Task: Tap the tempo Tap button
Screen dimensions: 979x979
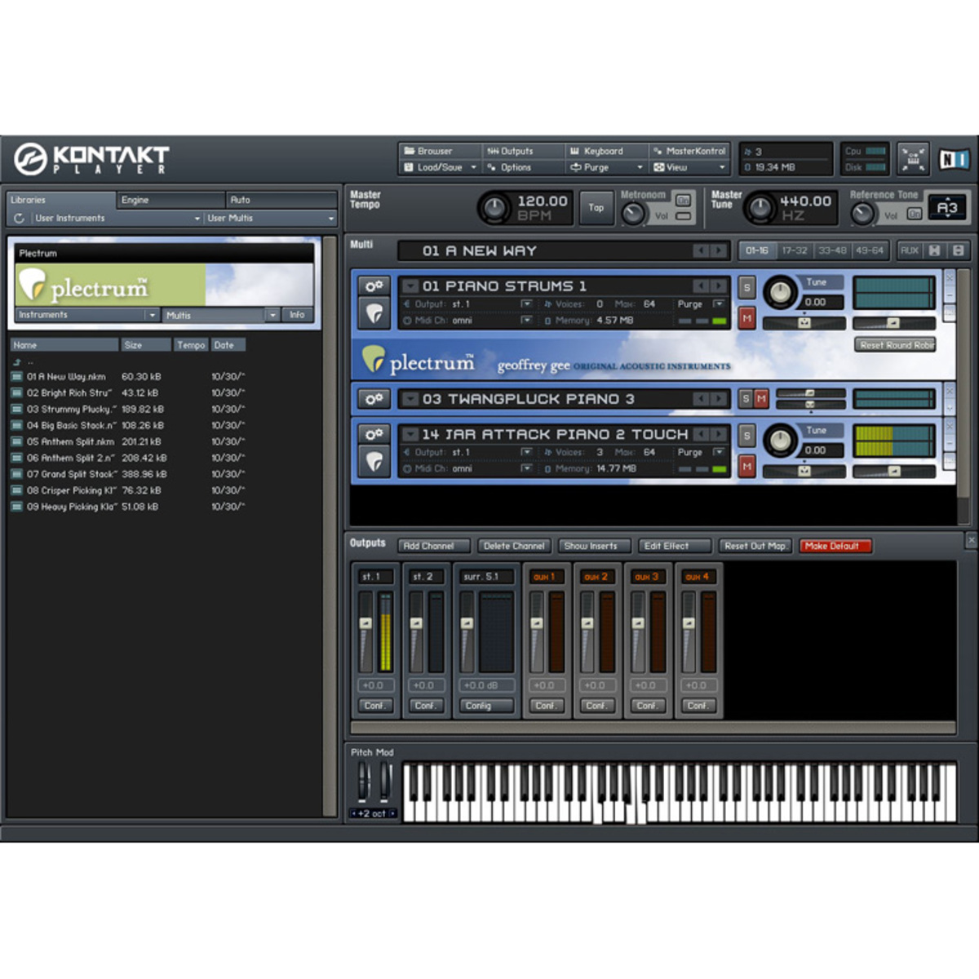Action: pos(596,208)
